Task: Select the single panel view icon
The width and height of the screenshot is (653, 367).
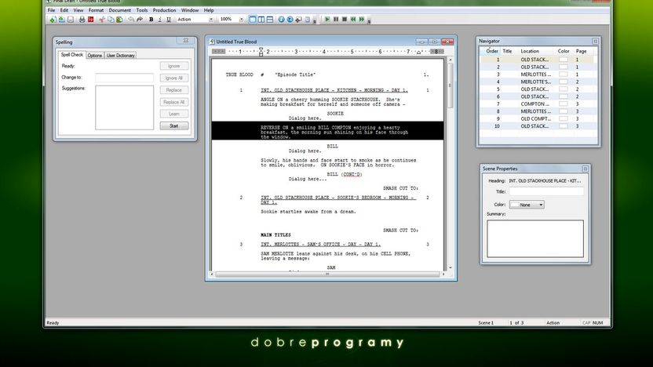Action: pos(253,20)
